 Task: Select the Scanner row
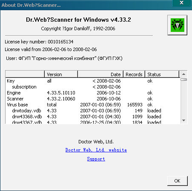(93, 99)
